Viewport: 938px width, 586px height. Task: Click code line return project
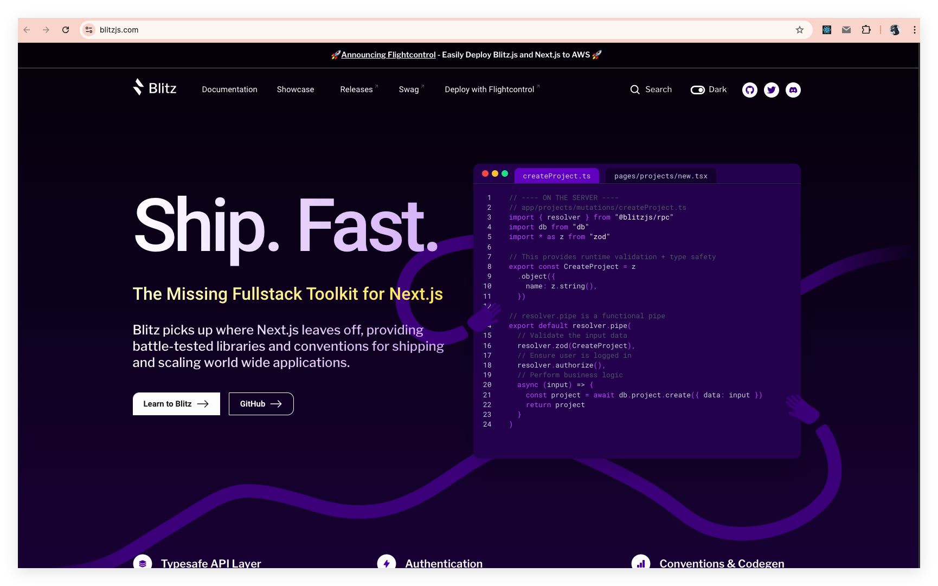click(x=555, y=405)
